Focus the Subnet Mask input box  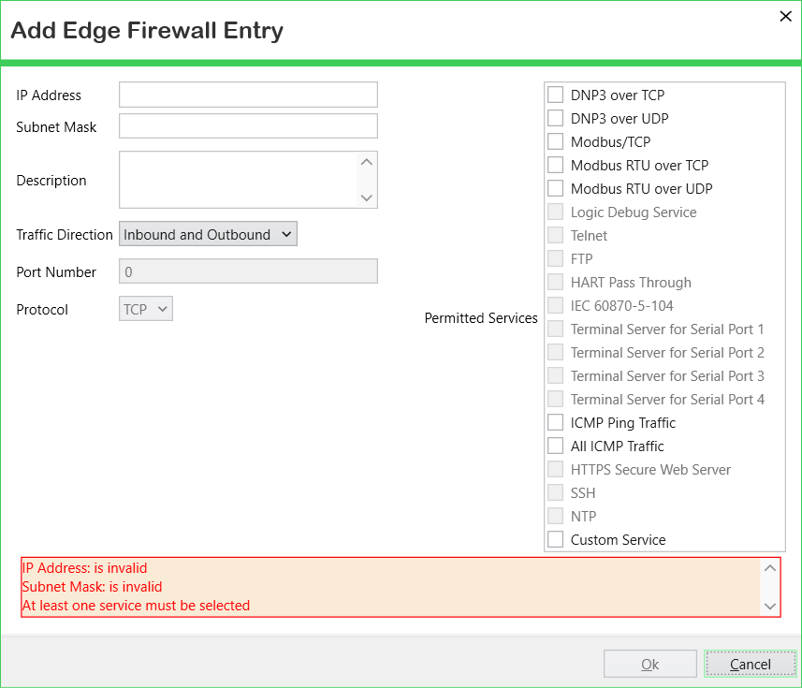[248, 126]
